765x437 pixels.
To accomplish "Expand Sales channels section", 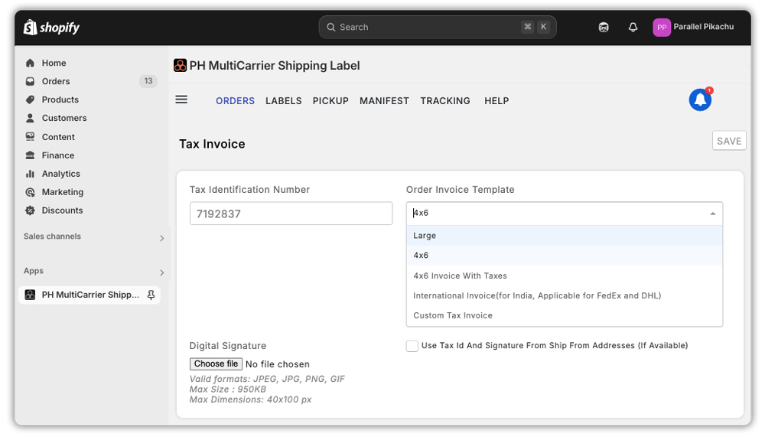I will coord(161,238).
